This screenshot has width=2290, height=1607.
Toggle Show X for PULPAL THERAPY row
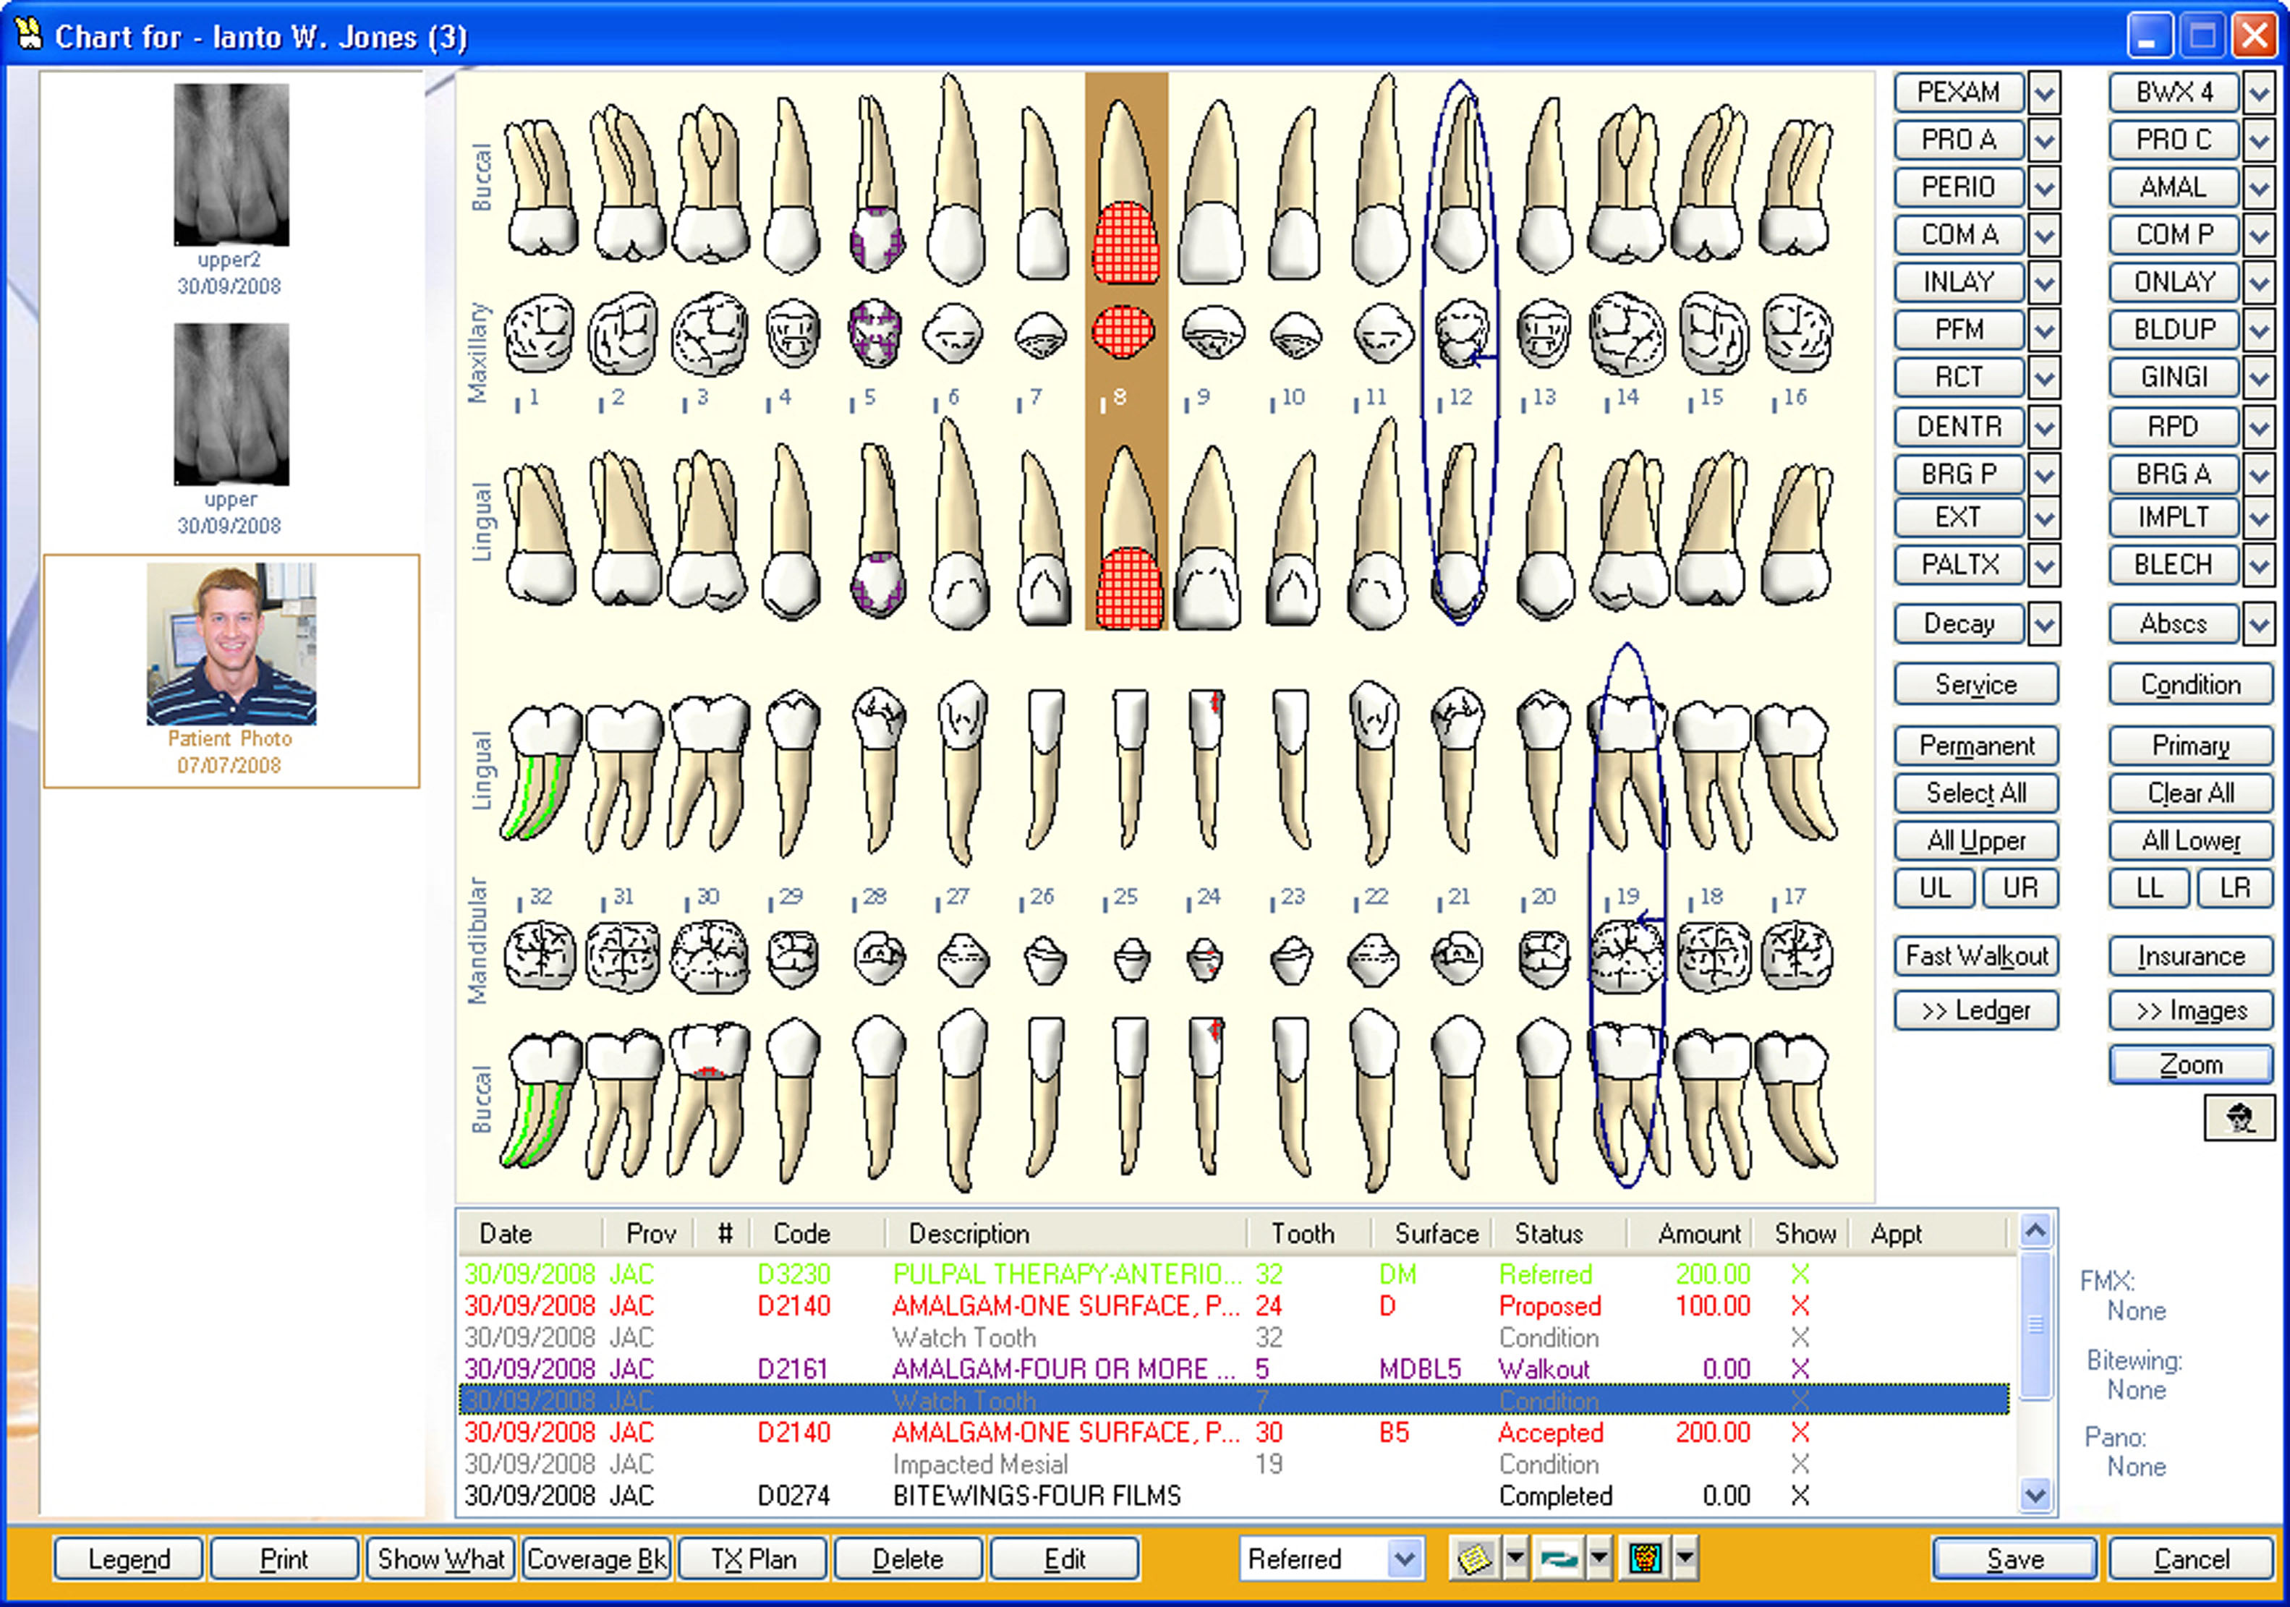pos(1800,1274)
